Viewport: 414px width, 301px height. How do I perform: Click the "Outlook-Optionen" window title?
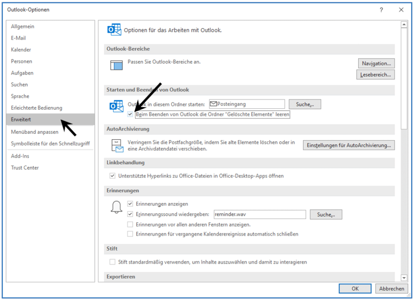coord(28,10)
